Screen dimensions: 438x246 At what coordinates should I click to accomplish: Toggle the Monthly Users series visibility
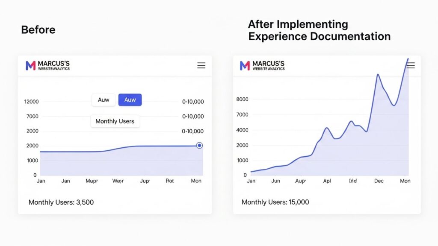point(115,121)
